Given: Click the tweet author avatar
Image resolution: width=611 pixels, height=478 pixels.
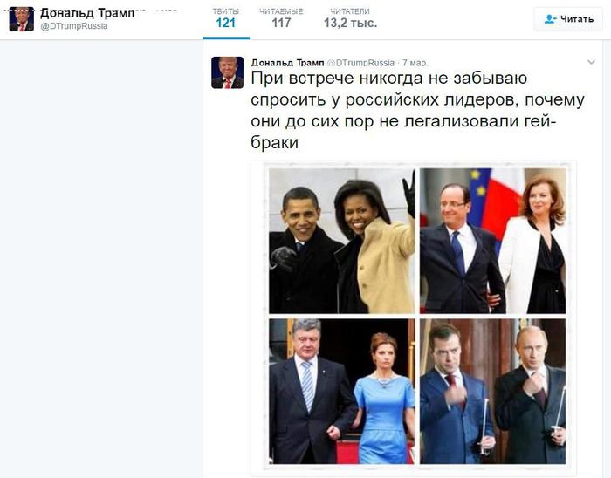Looking at the screenshot, I should pyautogui.click(x=227, y=72).
